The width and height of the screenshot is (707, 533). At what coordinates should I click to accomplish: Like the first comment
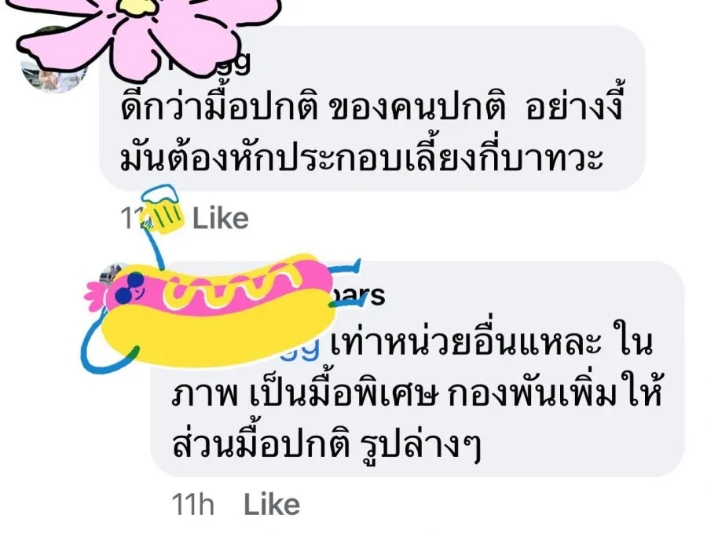pos(221,218)
